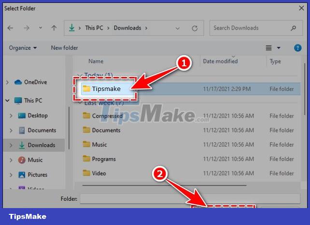The image size is (310, 225).
Task: Click the Programs folder icon
Action: (86, 158)
